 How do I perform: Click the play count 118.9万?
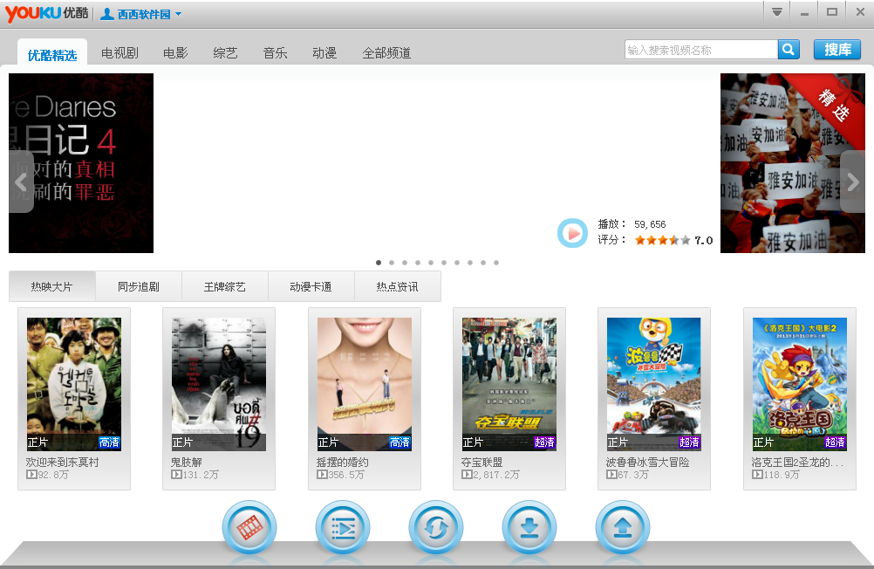click(775, 475)
